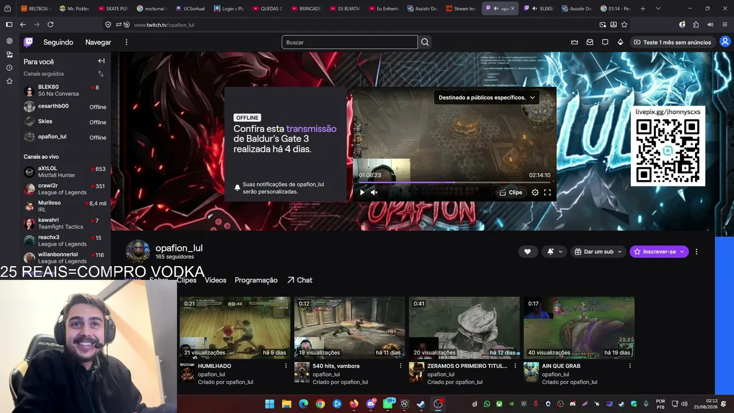Open reachx3 live channel
The image size is (734, 413).
[x=65, y=241]
